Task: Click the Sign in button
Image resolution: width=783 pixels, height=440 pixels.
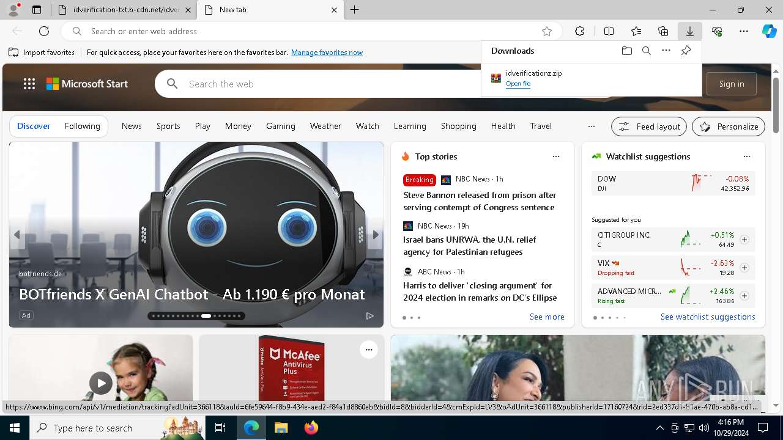Action: [x=732, y=84]
